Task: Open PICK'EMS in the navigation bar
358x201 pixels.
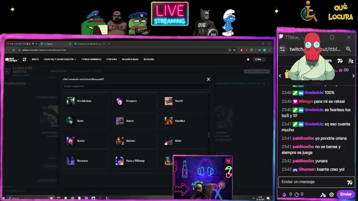Action: tap(112, 59)
